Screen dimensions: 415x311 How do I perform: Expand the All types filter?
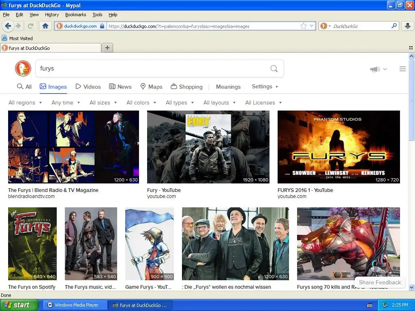(180, 102)
